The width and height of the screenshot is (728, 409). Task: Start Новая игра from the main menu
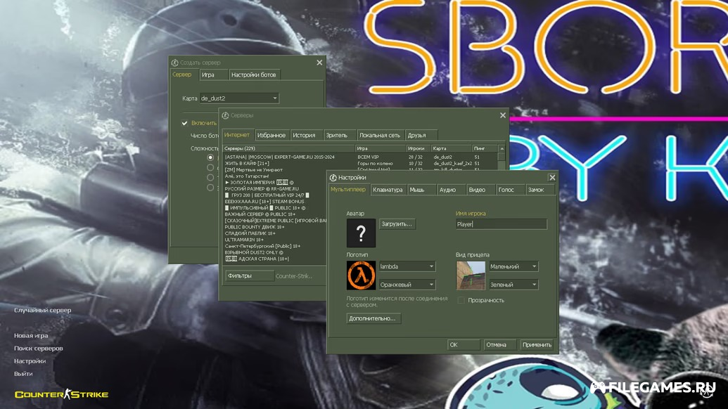pyautogui.click(x=31, y=336)
